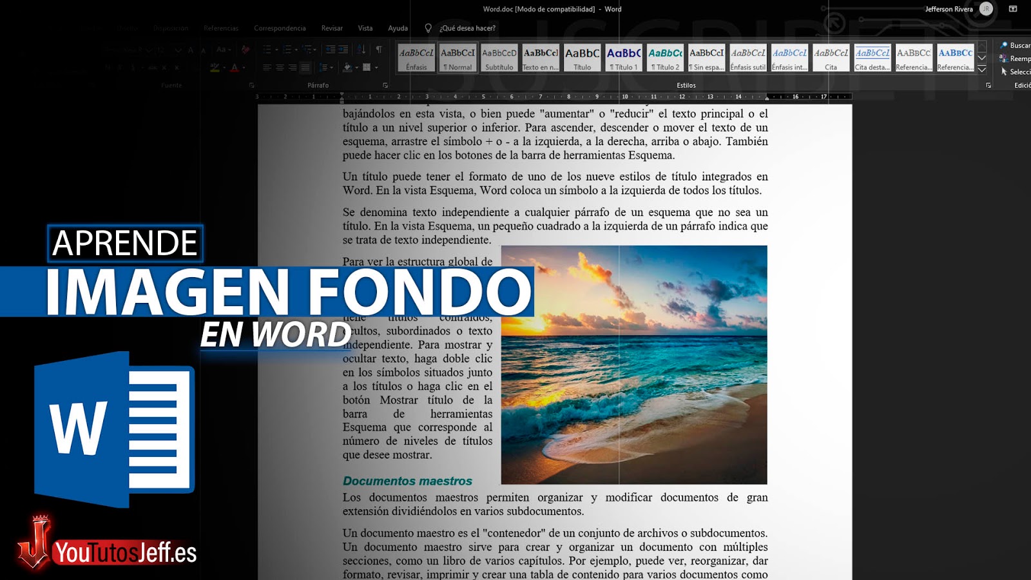
Task: Open the Ayuda tab
Action: pos(398,28)
